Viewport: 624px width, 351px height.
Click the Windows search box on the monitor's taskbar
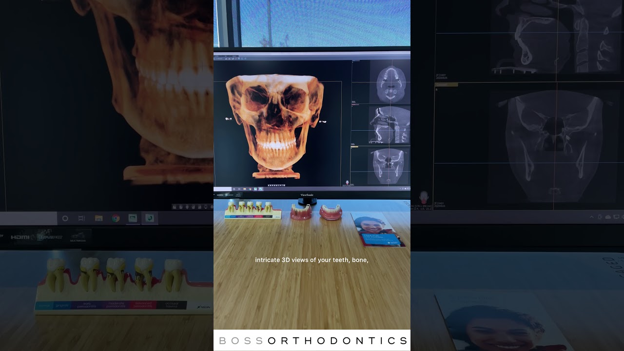click(x=222, y=189)
